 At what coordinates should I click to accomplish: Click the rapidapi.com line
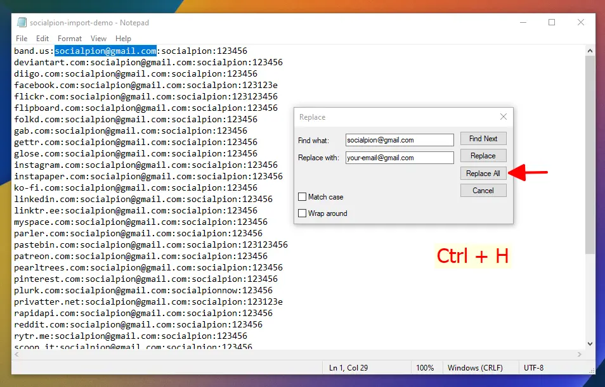tap(143, 314)
